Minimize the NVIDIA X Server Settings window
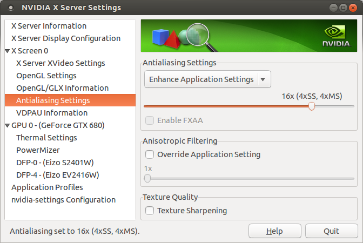Screen dimensions: 363x243 (x=333, y=8)
